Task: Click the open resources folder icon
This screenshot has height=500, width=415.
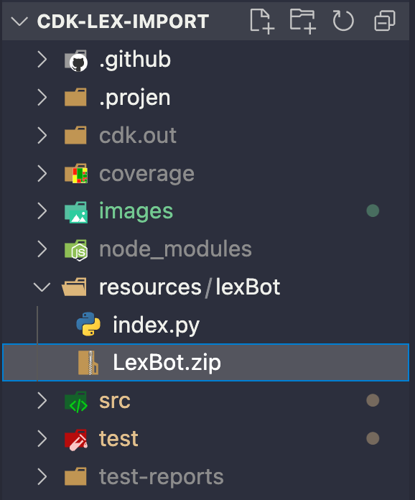Action: point(74,287)
